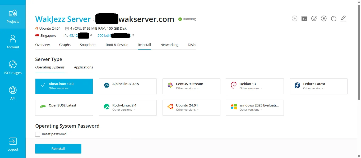Open ISO images from the sidebar

pyautogui.click(x=13, y=67)
